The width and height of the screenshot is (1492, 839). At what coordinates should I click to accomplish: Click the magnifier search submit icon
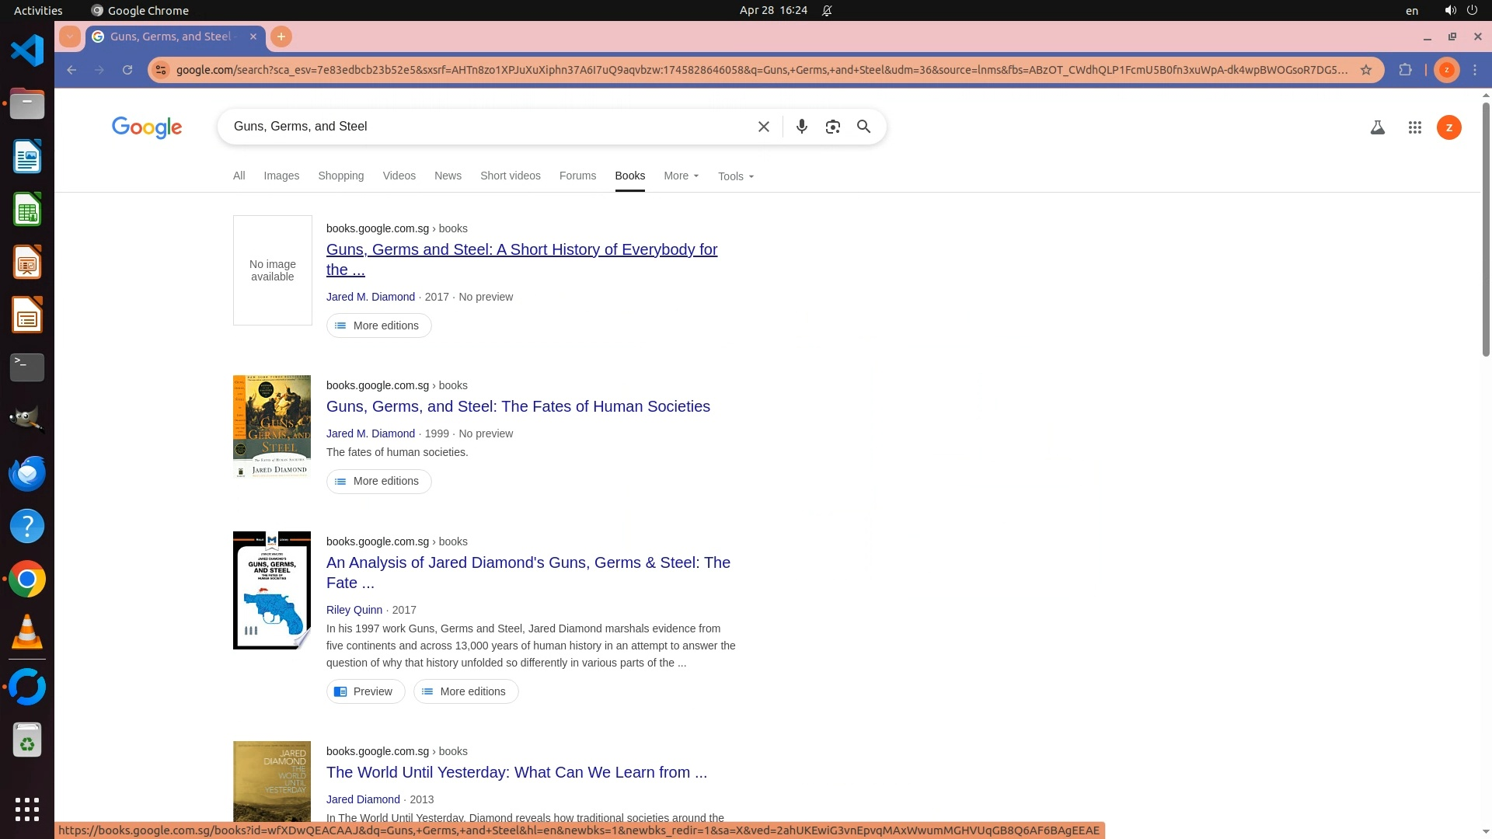tap(863, 127)
